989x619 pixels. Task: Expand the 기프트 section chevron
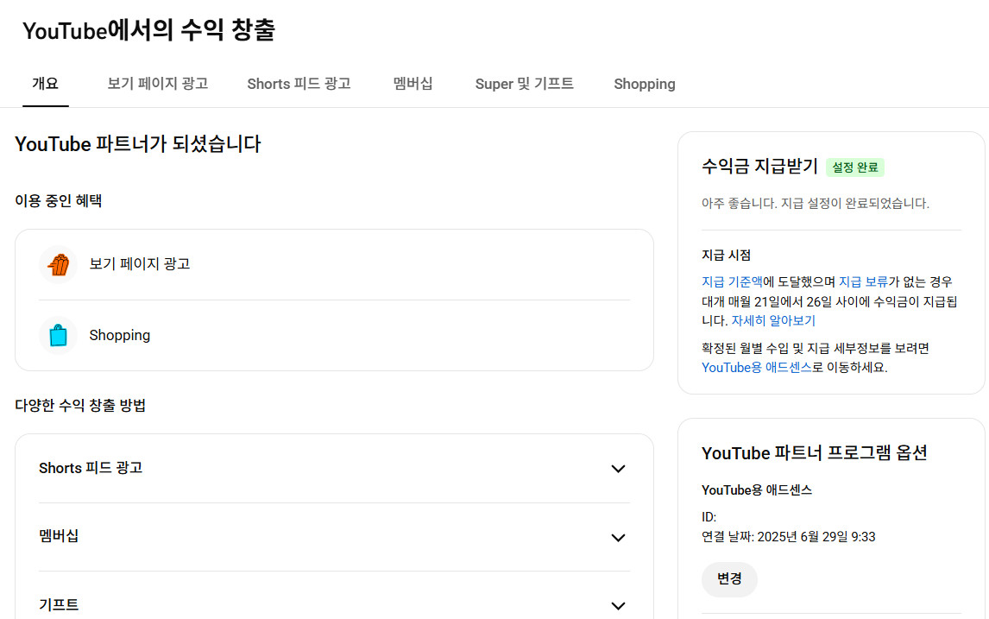[618, 606]
